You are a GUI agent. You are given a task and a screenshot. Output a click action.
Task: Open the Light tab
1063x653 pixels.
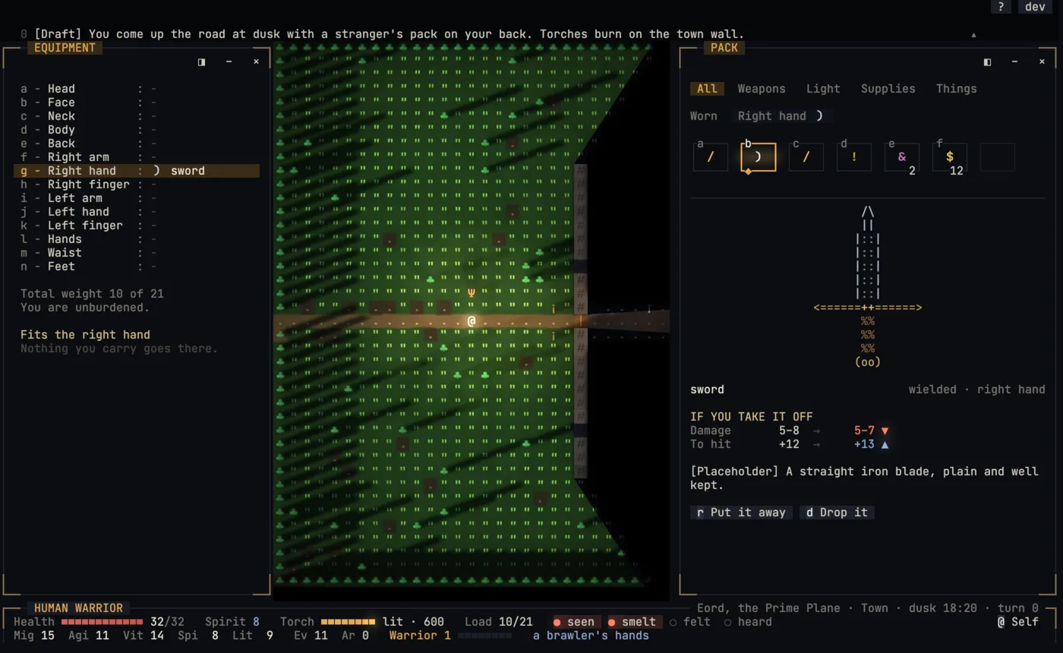(x=823, y=89)
